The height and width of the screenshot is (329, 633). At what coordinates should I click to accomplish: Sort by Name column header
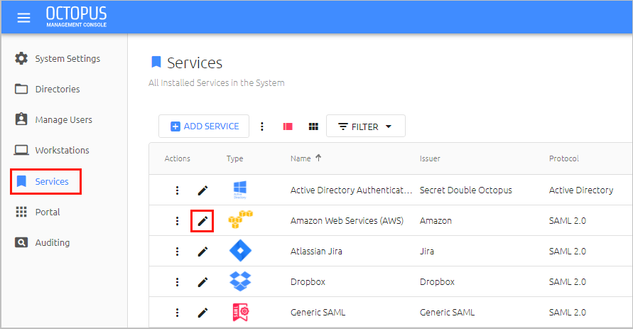pos(301,158)
